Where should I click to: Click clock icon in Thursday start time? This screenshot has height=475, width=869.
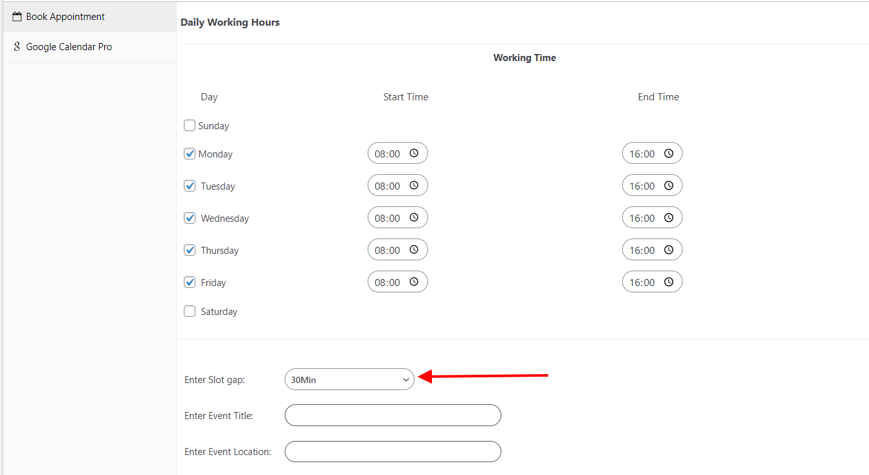[x=414, y=250]
